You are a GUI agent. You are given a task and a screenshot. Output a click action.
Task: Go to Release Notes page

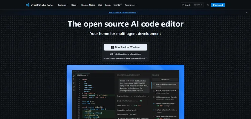88,5
